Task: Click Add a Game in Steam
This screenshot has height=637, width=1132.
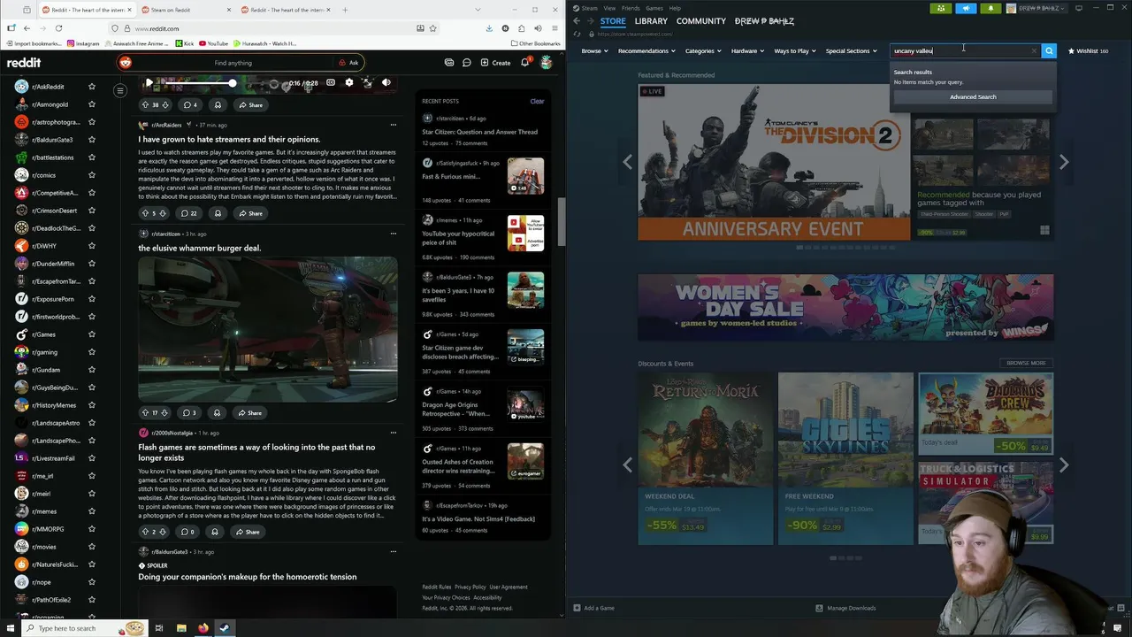Action: coord(593,608)
